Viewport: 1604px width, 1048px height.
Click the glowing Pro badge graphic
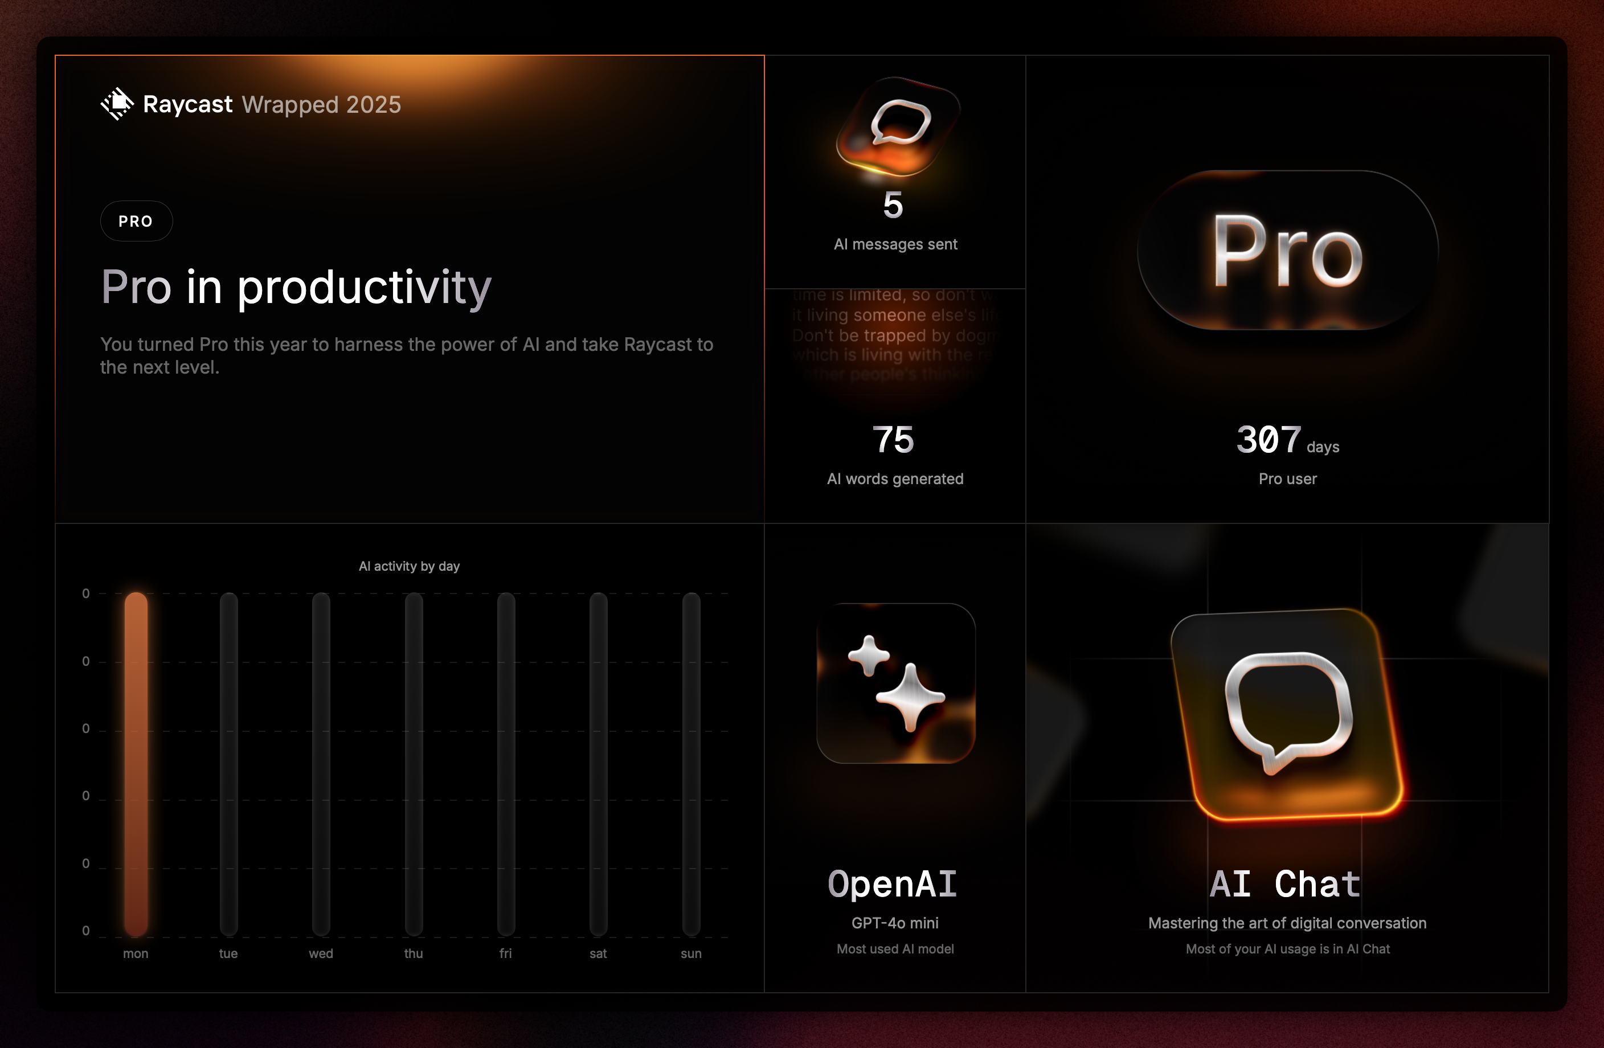tap(1287, 251)
